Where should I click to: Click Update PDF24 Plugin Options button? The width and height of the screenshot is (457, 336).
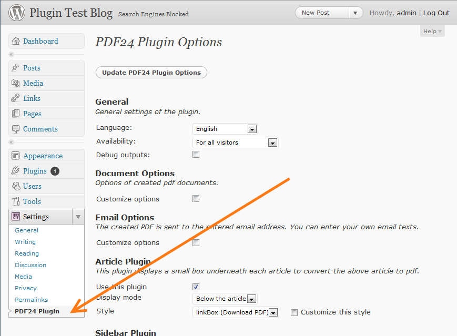[x=151, y=73]
